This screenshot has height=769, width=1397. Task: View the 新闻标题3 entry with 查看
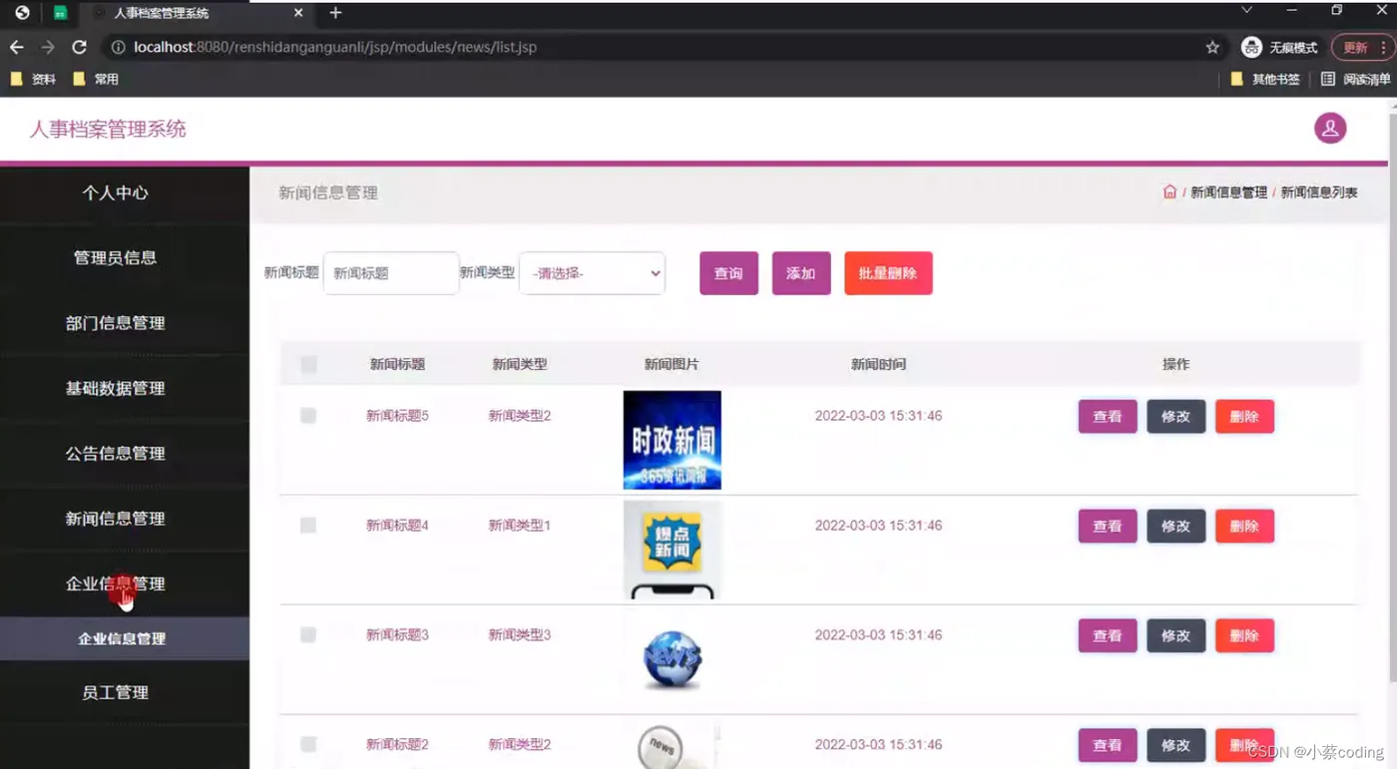(1108, 636)
